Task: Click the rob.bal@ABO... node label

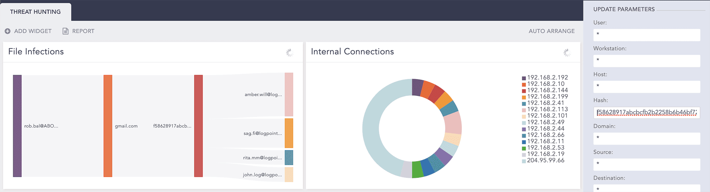Action: 41,126
